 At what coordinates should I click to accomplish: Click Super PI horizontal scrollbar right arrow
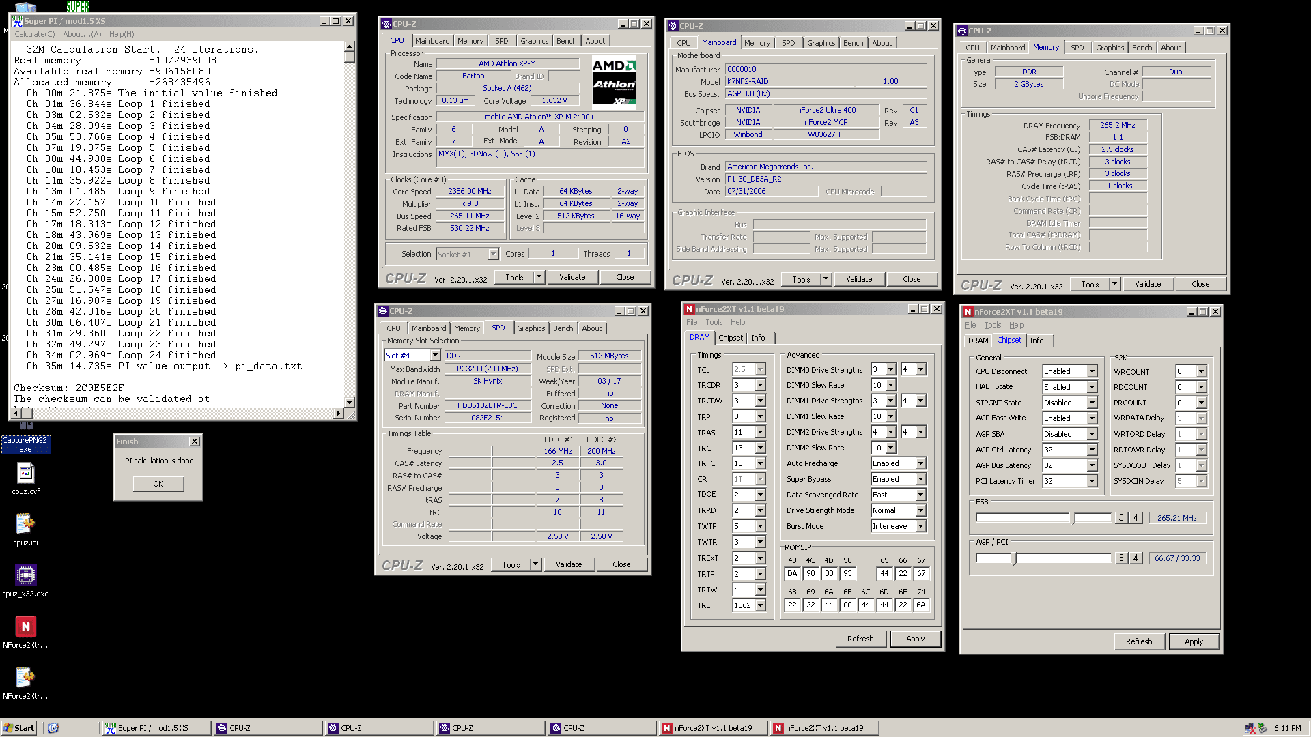tap(338, 414)
